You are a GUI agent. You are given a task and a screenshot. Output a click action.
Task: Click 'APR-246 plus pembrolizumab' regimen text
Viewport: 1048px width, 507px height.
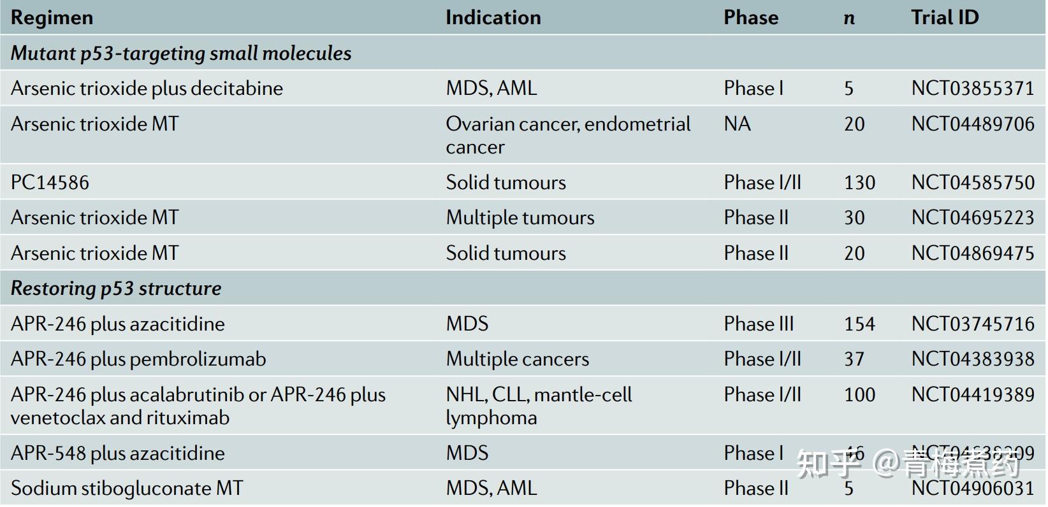[x=138, y=359]
